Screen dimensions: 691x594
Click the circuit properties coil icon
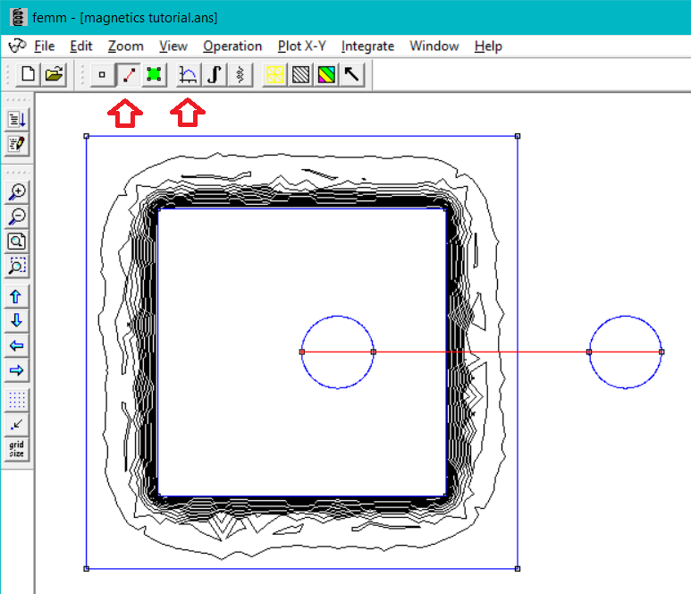coord(240,74)
